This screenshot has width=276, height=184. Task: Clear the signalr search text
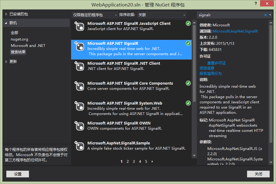[266, 15]
